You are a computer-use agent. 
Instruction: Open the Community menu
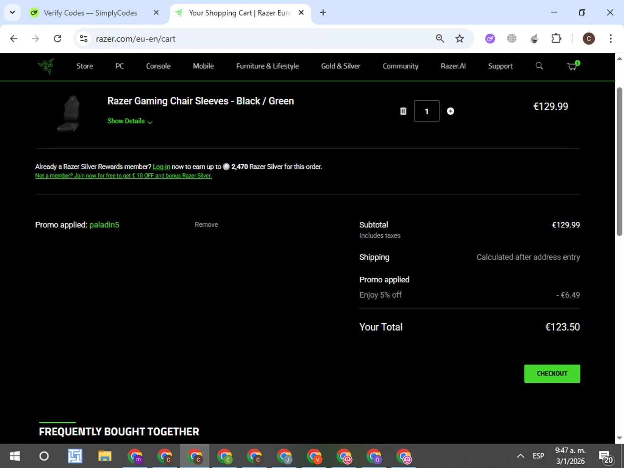point(400,66)
